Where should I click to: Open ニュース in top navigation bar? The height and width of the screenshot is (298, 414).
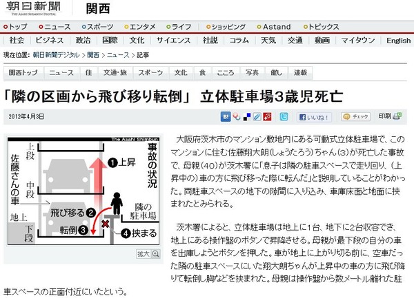click(x=55, y=27)
